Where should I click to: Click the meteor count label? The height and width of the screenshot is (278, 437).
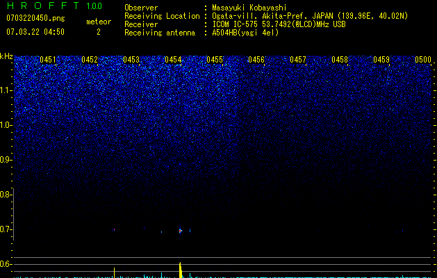pyautogui.click(x=99, y=22)
